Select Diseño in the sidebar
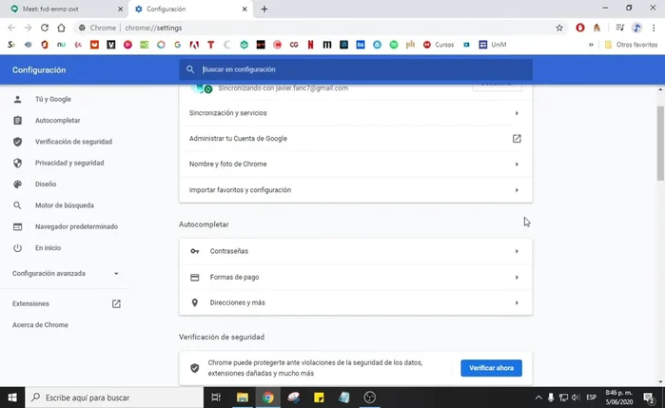665x408 pixels. point(46,185)
